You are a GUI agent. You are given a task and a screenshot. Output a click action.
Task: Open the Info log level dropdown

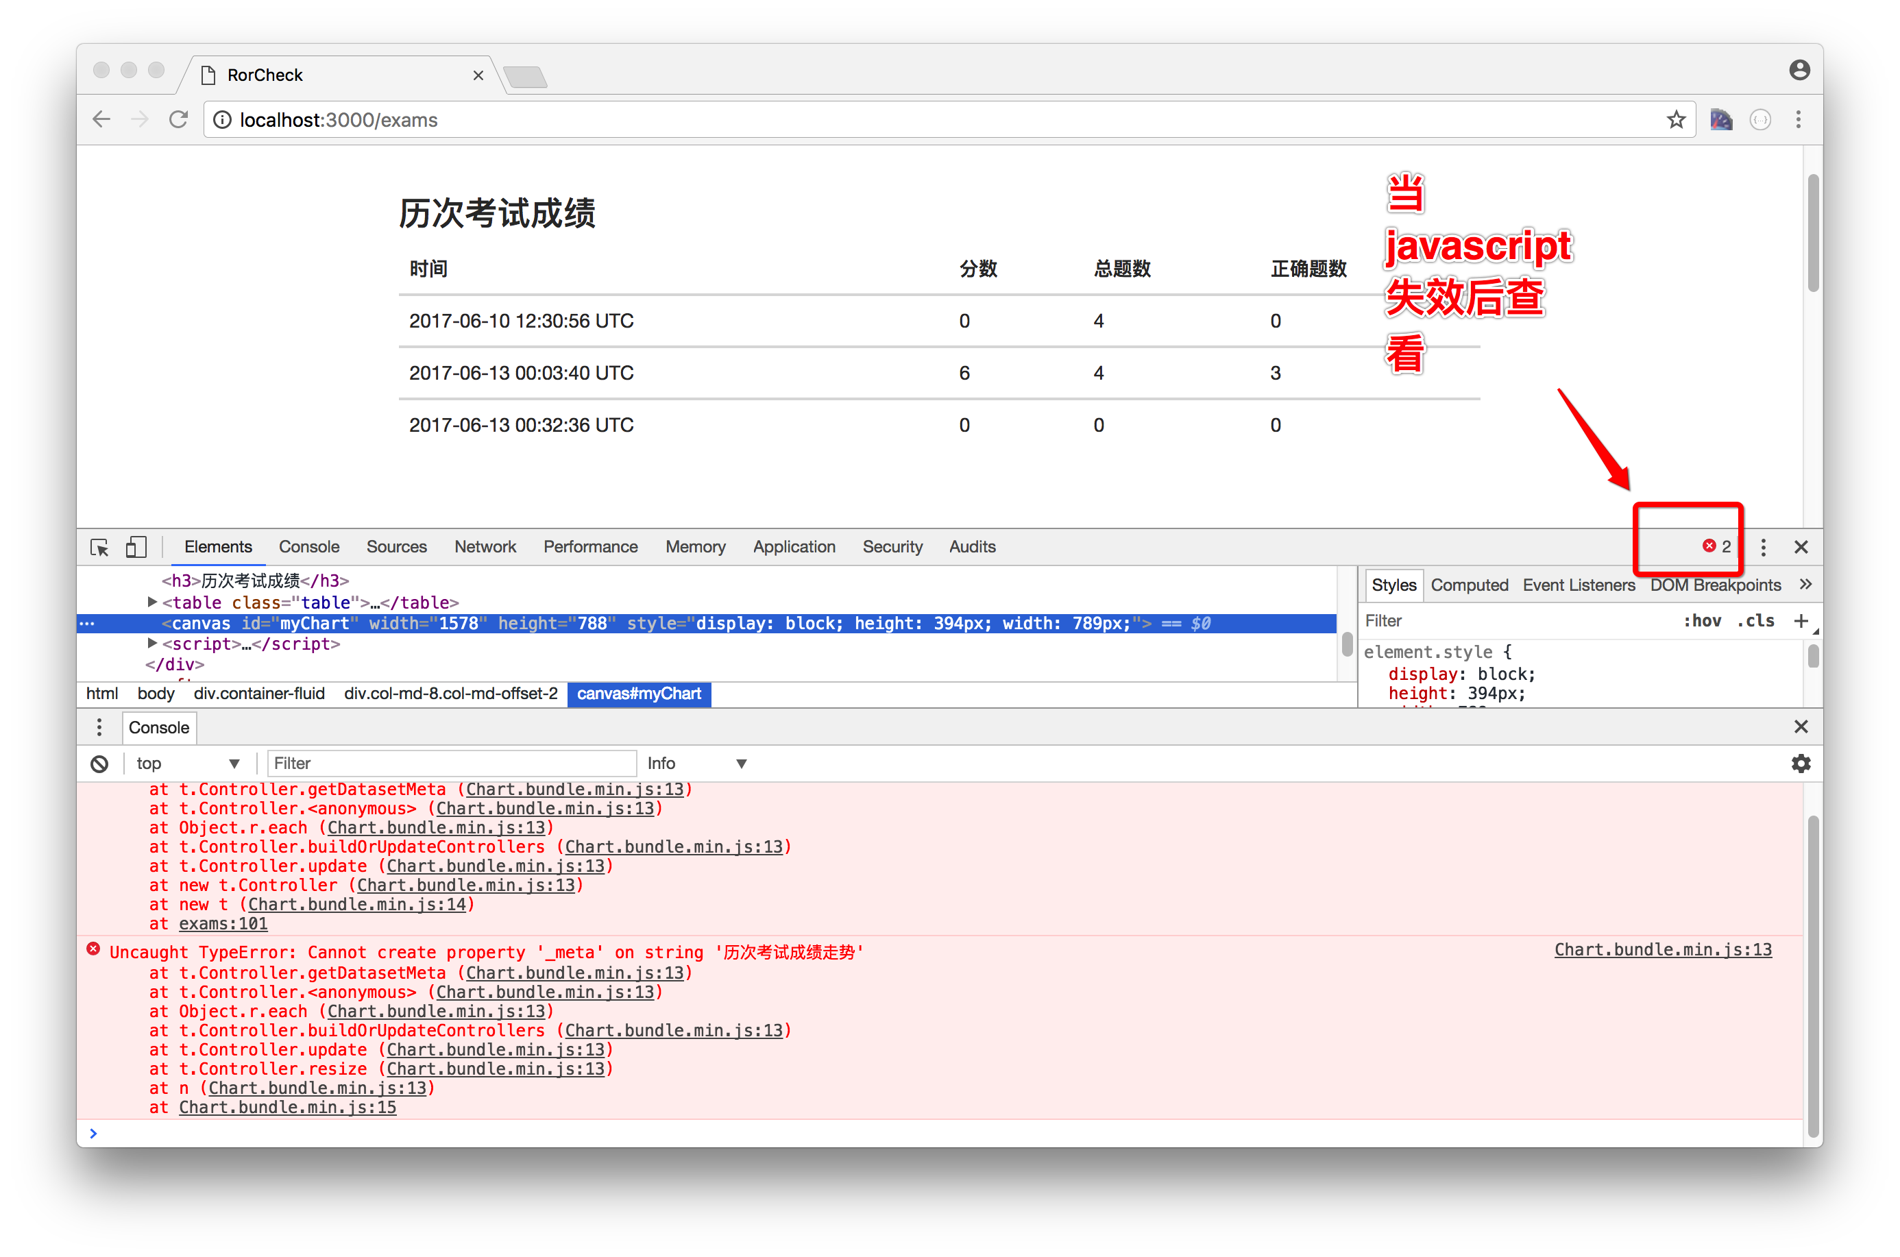pos(696,764)
